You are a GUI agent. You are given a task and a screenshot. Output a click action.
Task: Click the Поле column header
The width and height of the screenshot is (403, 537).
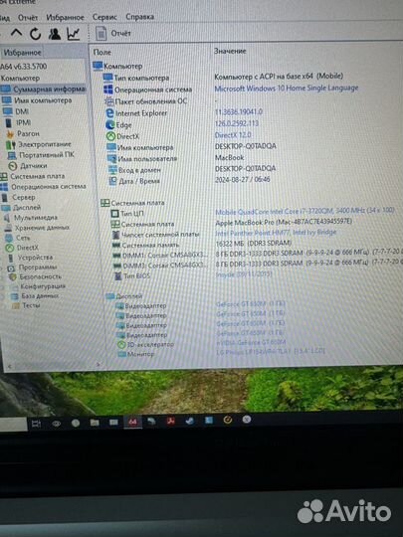click(x=102, y=52)
